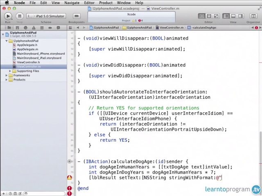
Task: Toggle the Debug area view button
Action: point(233,16)
